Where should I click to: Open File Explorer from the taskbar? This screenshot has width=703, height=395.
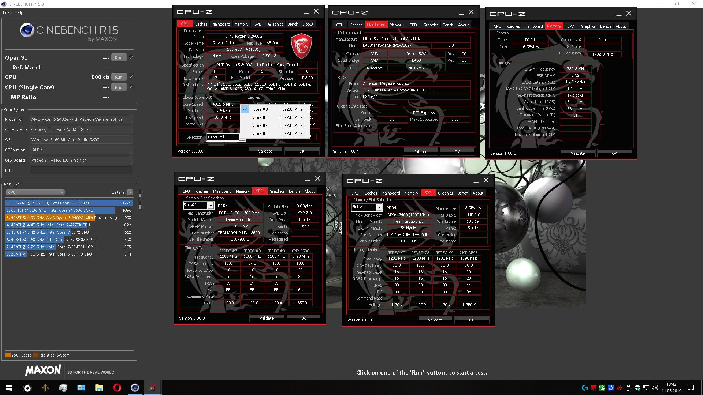point(99,388)
